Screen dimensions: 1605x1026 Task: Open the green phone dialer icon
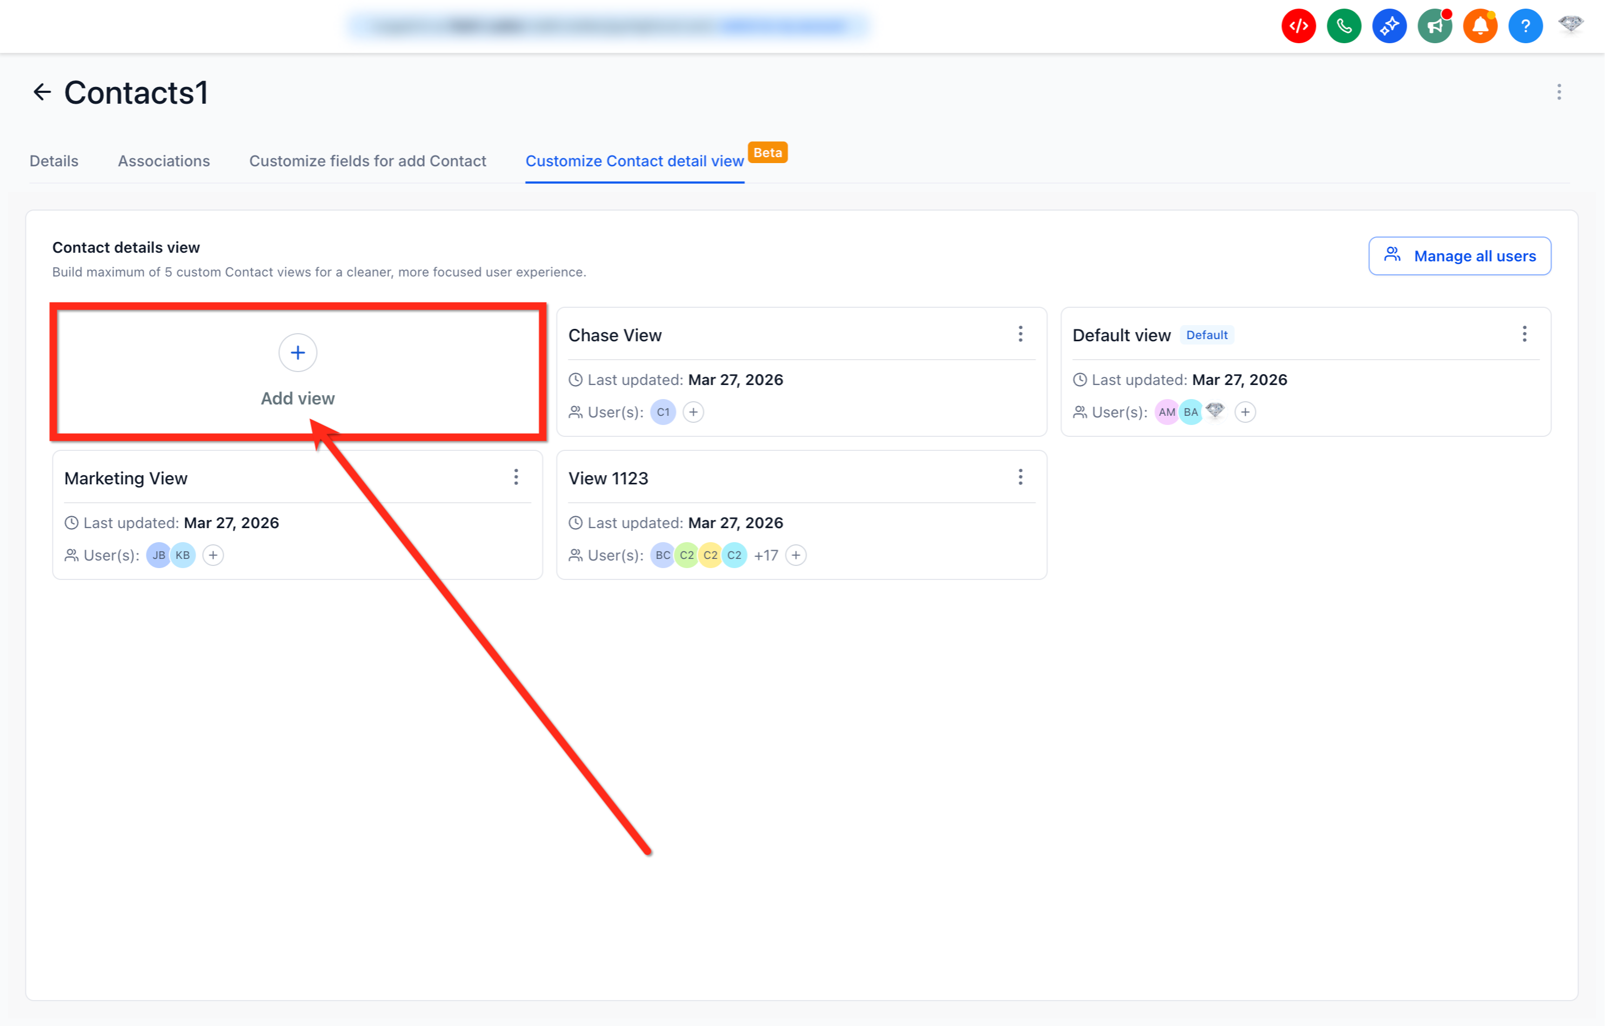(1344, 26)
